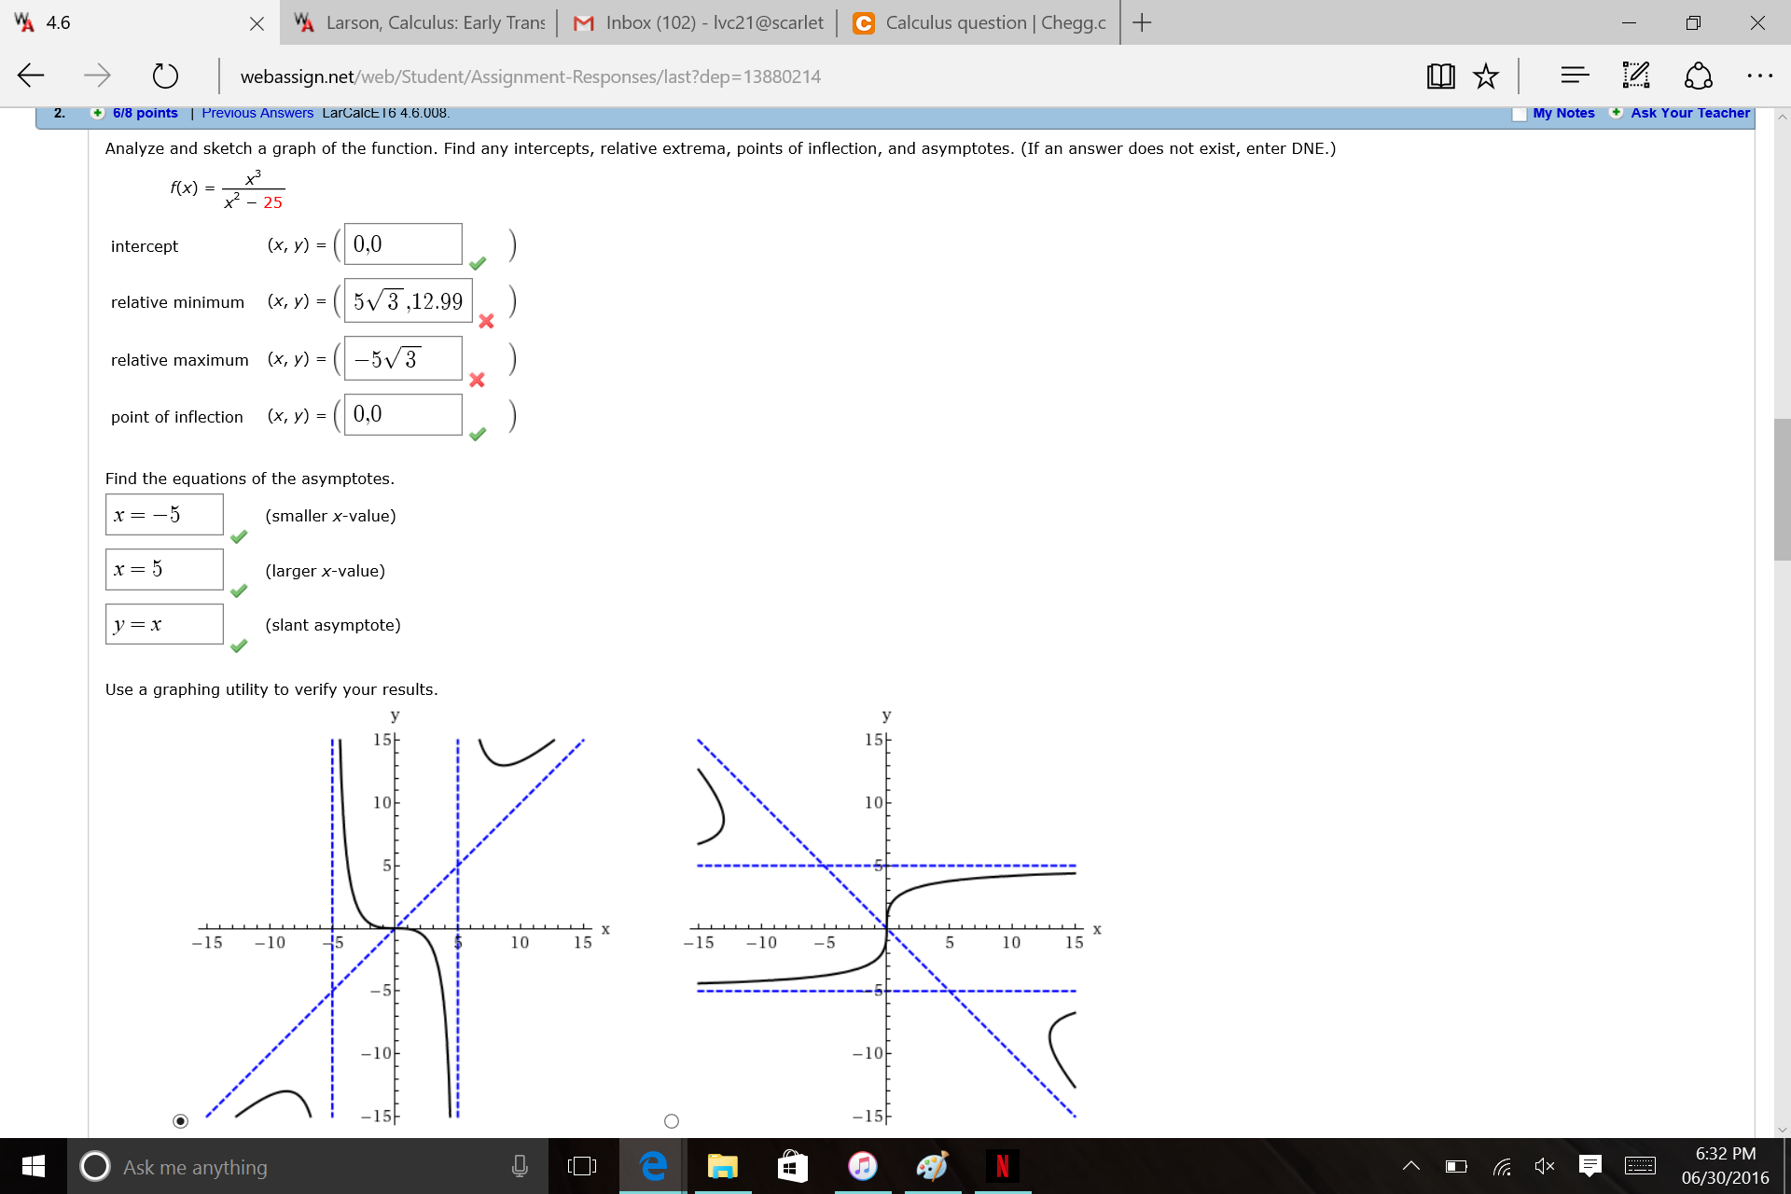Image resolution: width=1791 pixels, height=1194 pixels.
Task: Expand the 6/8 points detail plus icon
Action: (96, 113)
